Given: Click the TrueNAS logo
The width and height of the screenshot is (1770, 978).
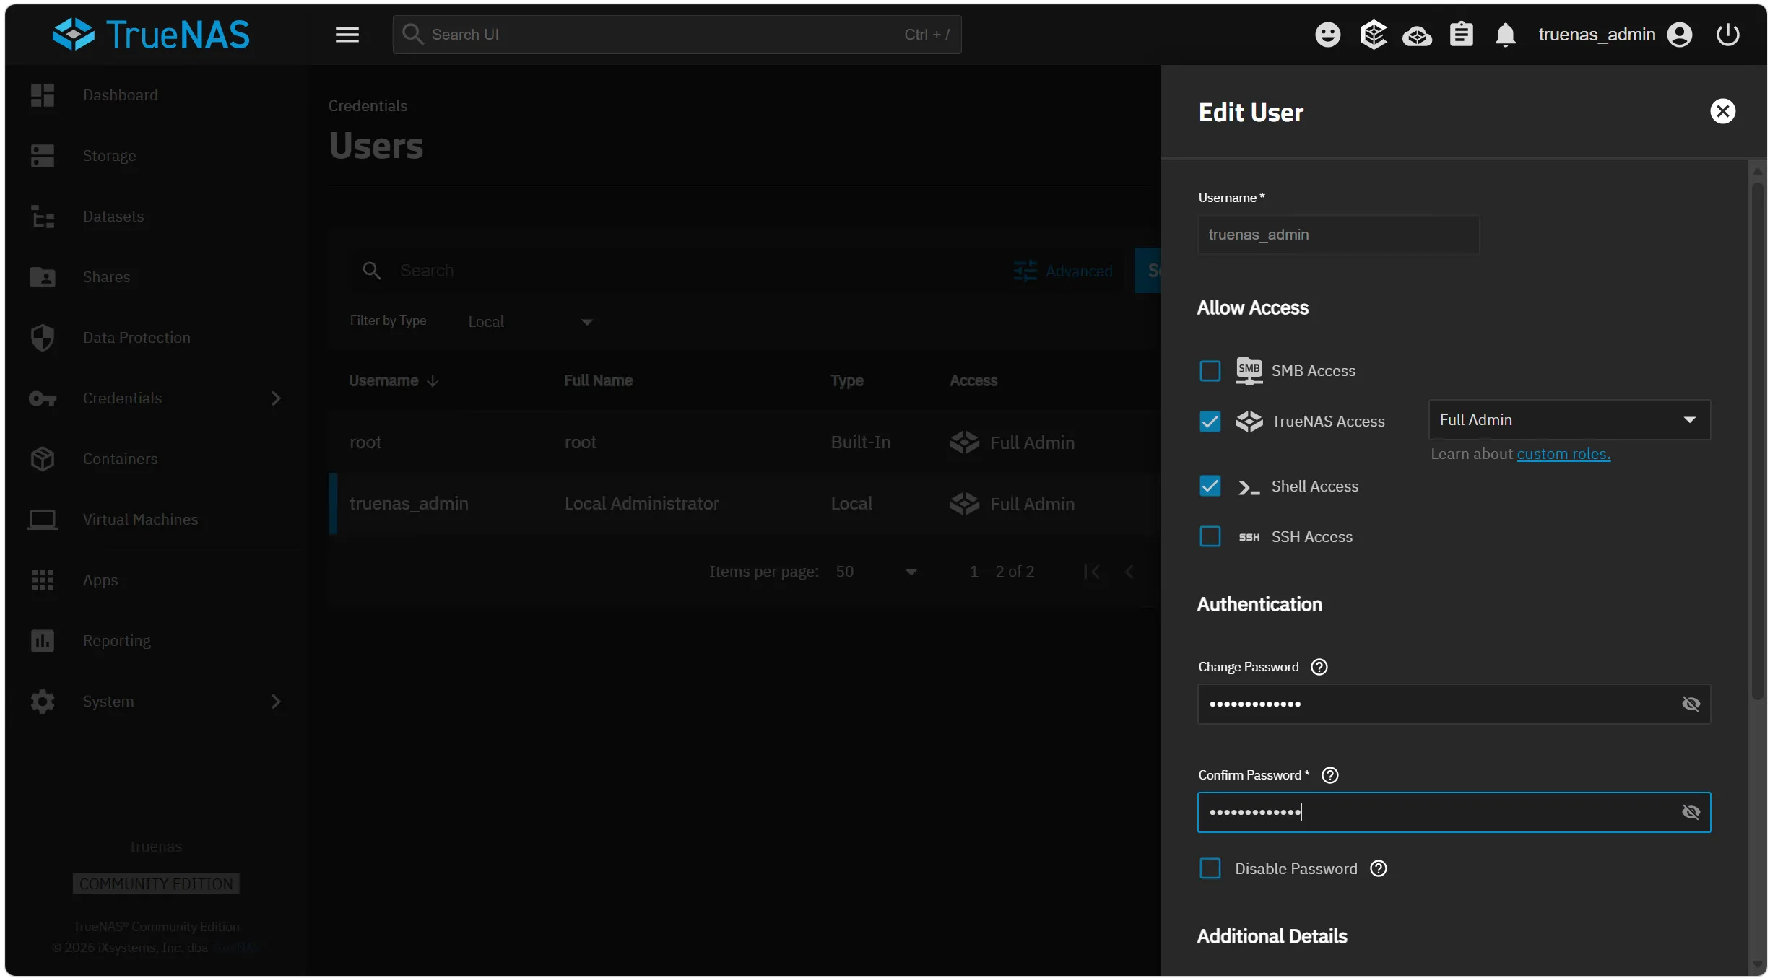Looking at the screenshot, I should 151,34.
